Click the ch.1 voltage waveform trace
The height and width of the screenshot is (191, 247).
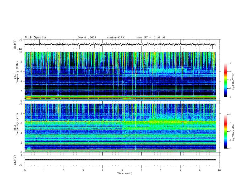120,44
